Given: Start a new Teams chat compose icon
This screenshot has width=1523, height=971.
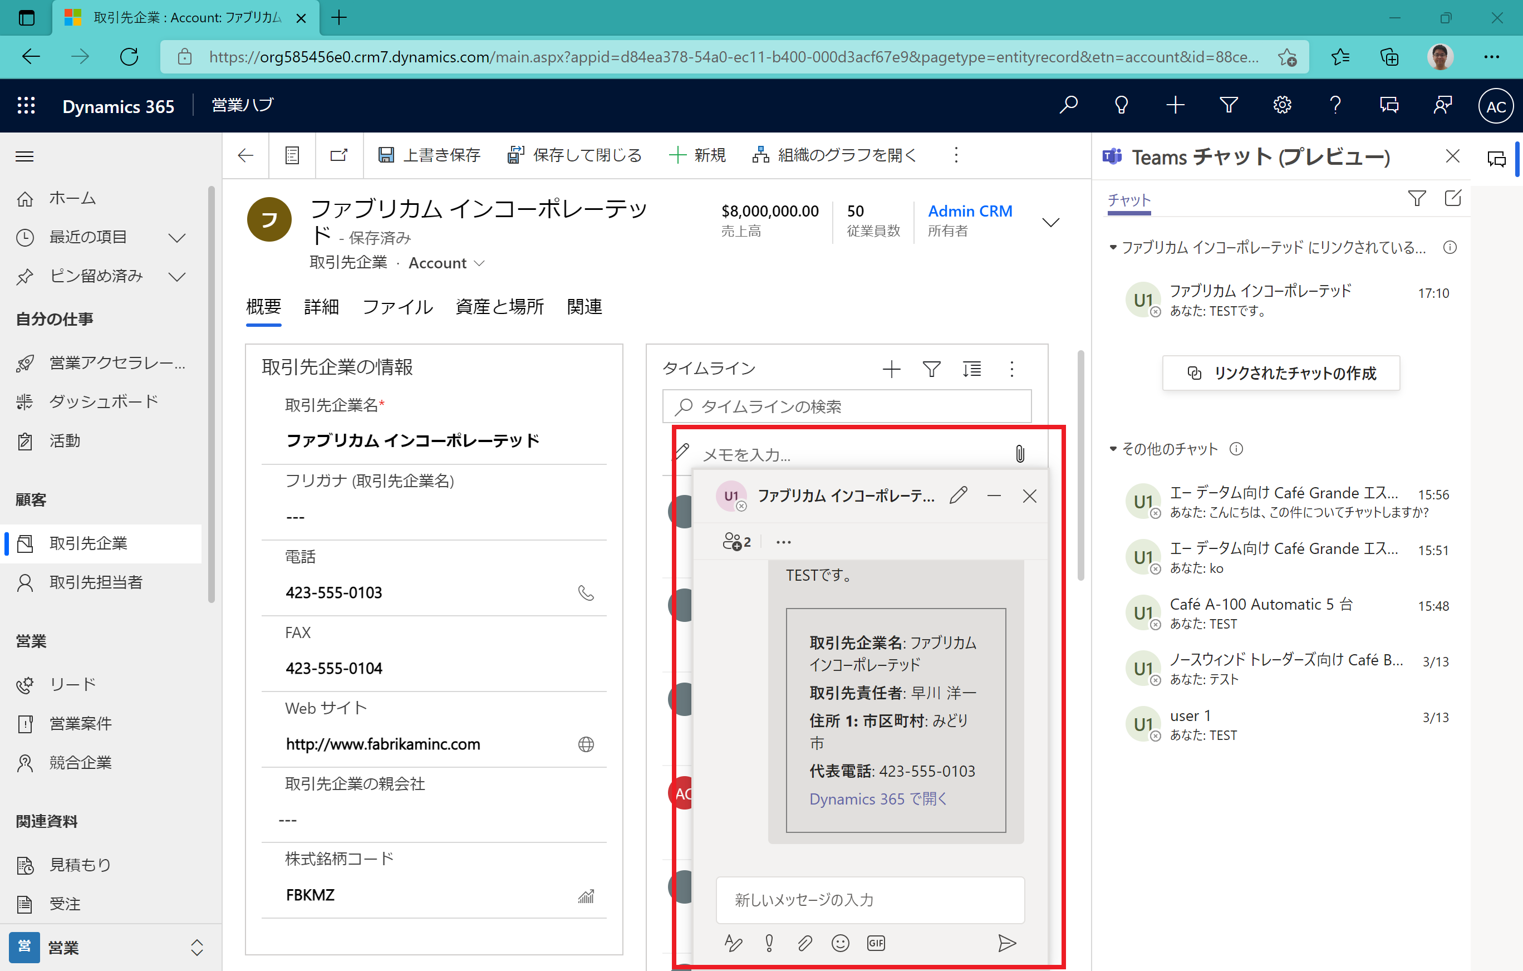Looking at the screenshot, I should pyautogui.click(x=1453, y=199).
